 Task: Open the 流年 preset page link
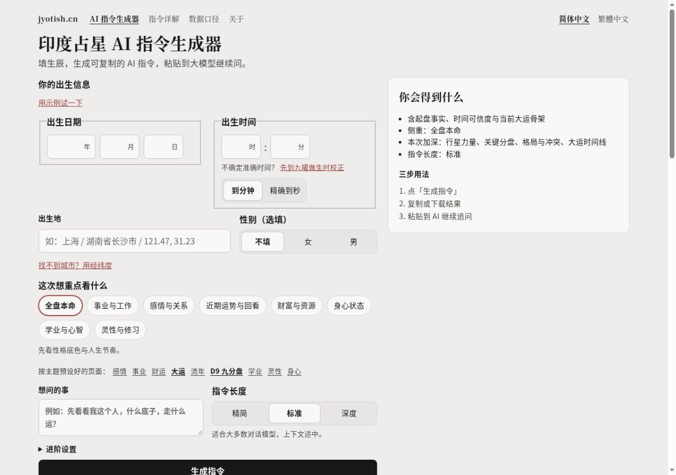(198, 372)
